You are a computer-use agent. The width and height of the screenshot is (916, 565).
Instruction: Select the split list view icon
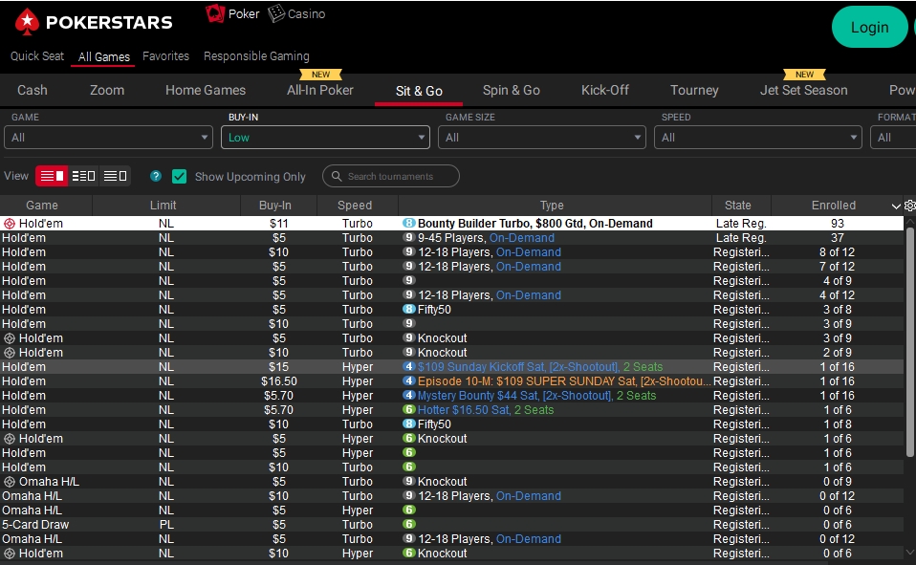click(83, 176)
